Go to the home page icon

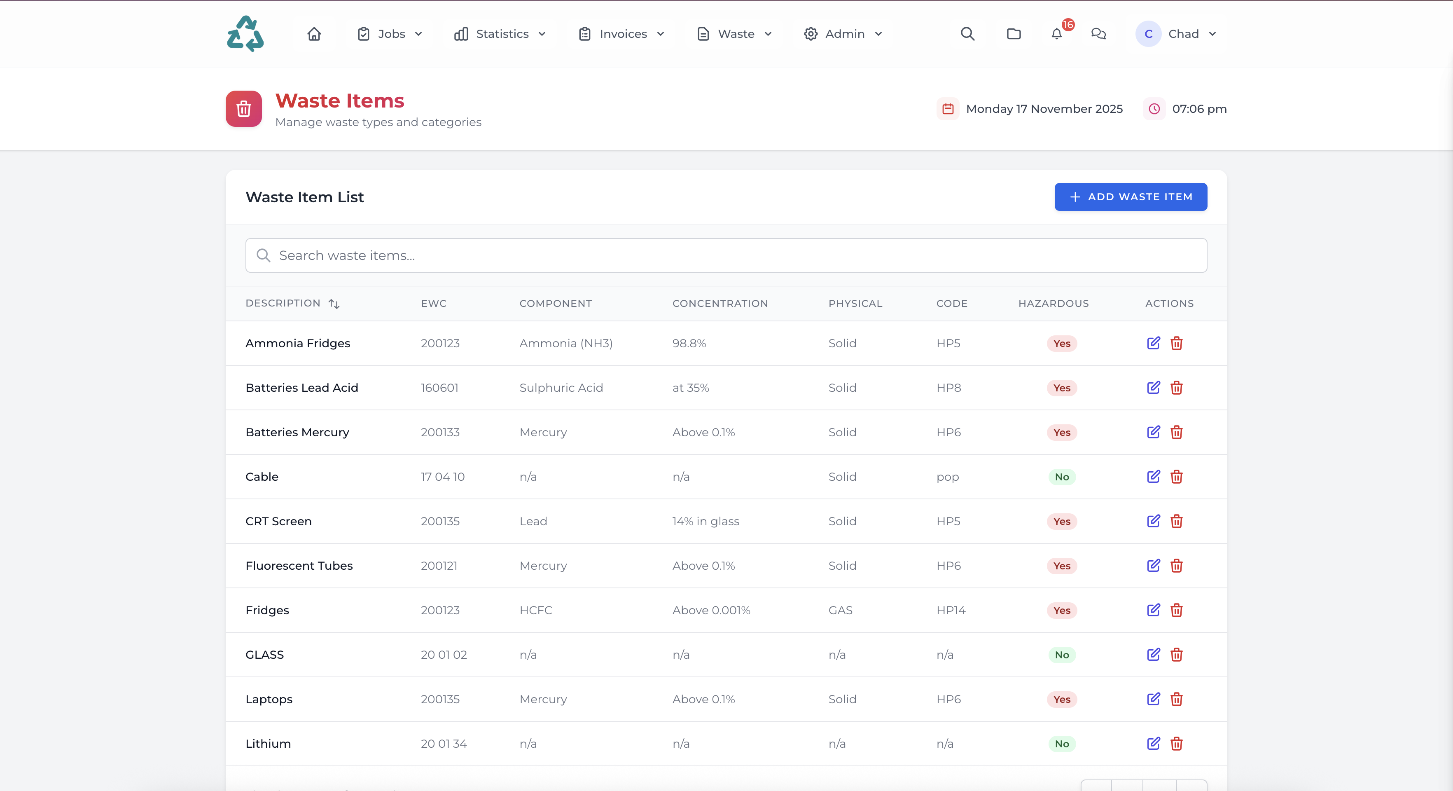click(x=314, y=34)
